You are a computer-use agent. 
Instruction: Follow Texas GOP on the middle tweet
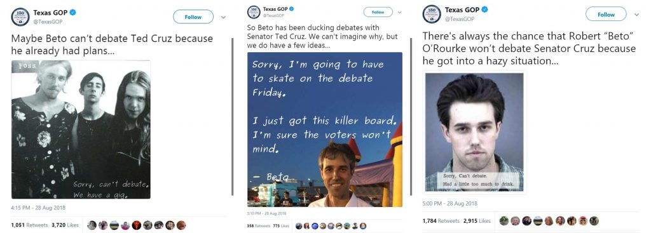click(378, 12)
